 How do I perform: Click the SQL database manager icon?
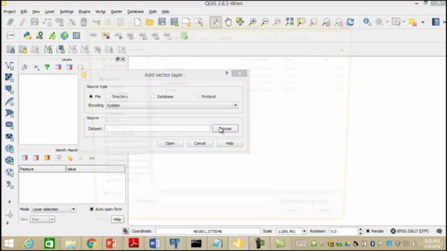[40, 36]
